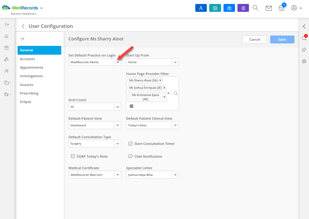The image size is (309, 219).
Task: Open calendar icon in left rail
Action: coord(6,48)
